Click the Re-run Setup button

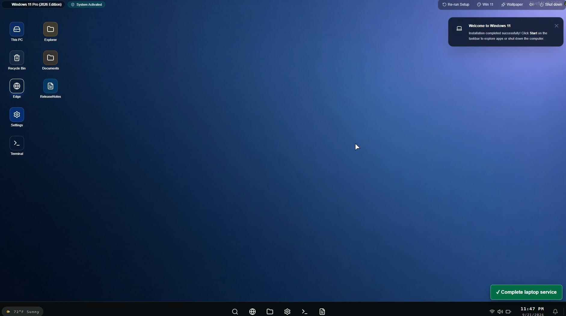456,5
